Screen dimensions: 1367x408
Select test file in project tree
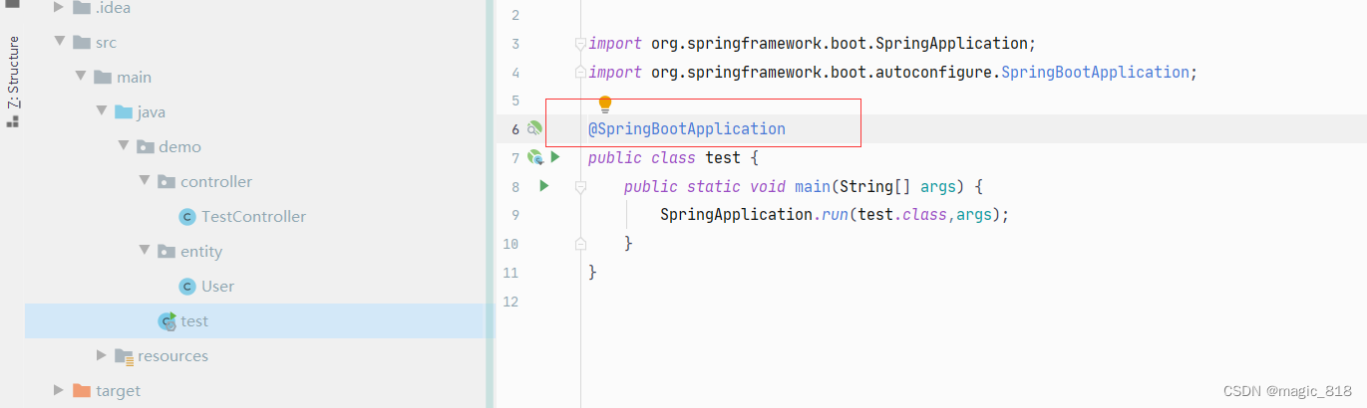194,320
